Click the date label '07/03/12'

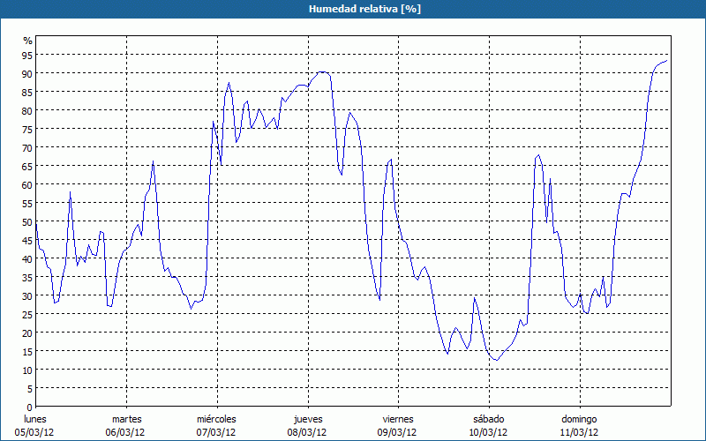pyautogui.click(x=216, y=432)
